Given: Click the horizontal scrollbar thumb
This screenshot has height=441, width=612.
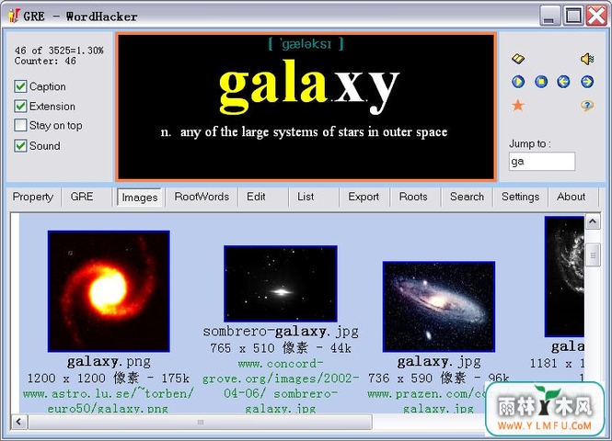Looking at the screenshot, I should pyautogui.click(x=200, y=422).
